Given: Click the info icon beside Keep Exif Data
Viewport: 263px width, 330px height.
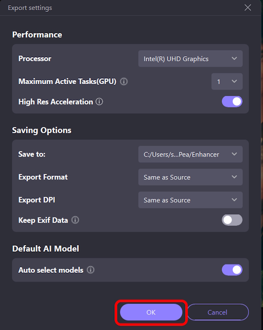Looking at the screenshot, I should tap(75, 220).
